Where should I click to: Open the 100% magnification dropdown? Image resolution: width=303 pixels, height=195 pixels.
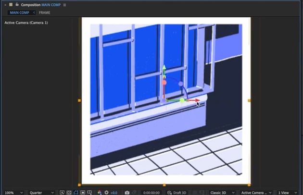(14, 193)
